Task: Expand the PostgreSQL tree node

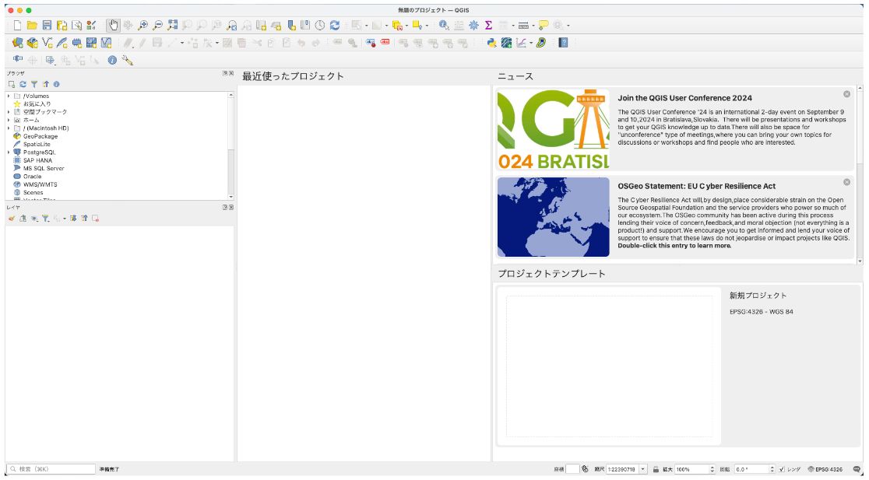Action: click(9, 152)
